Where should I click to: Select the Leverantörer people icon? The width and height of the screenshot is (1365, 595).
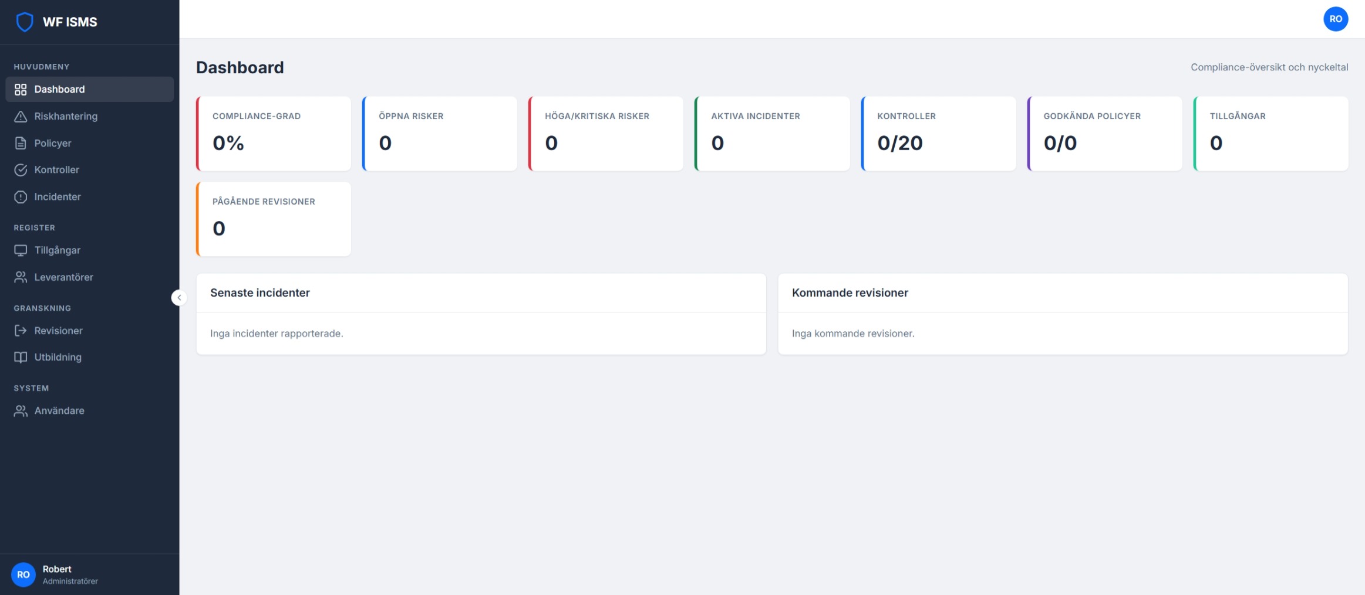click(x=21, y=277)
